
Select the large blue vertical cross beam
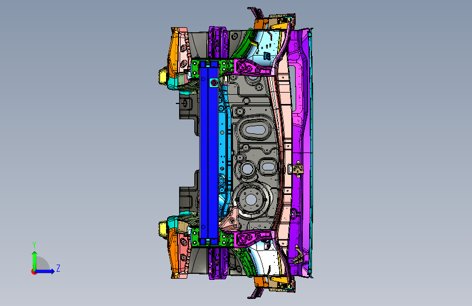pyautogui.click(x=209, y=152)
